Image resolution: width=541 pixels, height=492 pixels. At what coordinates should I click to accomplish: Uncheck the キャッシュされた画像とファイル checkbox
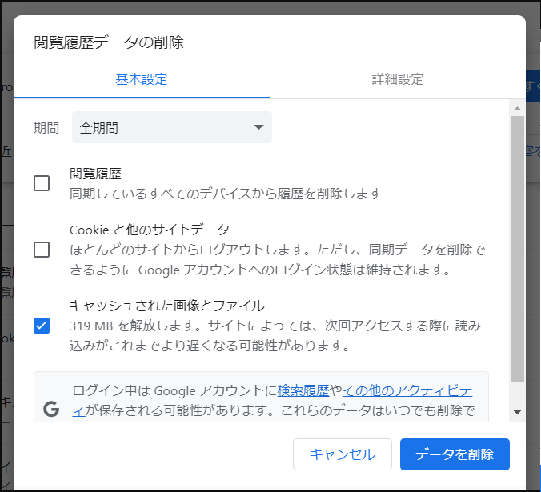[x=42, y=326]
